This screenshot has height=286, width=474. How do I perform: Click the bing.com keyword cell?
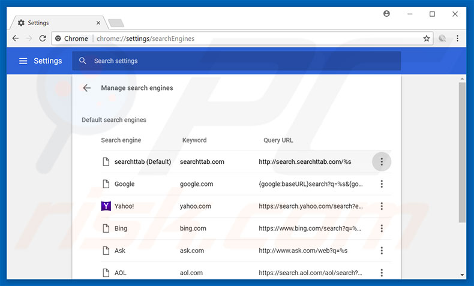[x=193, y=228]
